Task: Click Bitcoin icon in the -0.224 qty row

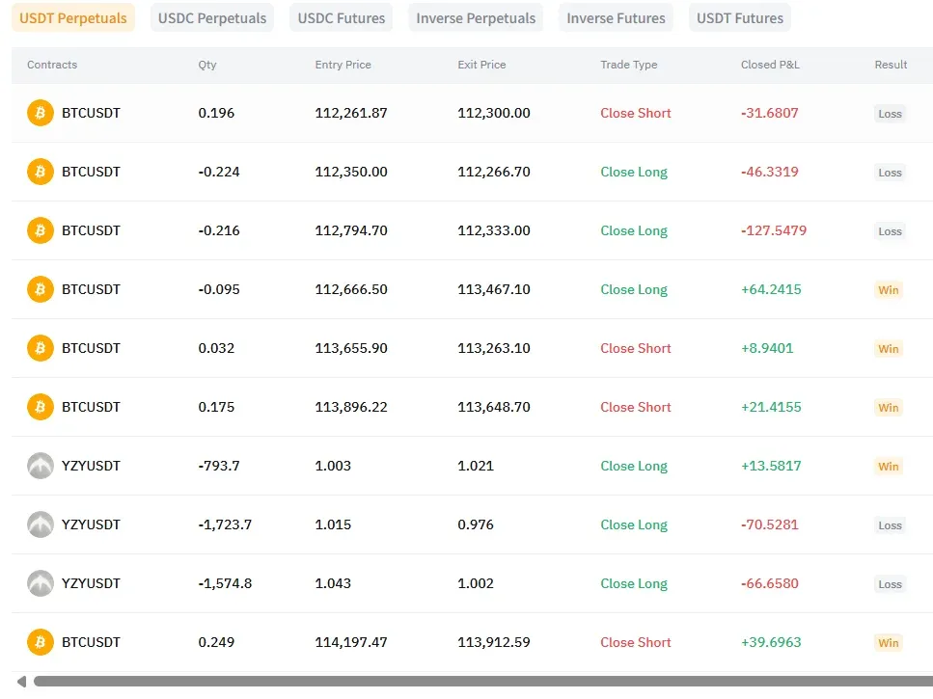Action: pos(41,172)
